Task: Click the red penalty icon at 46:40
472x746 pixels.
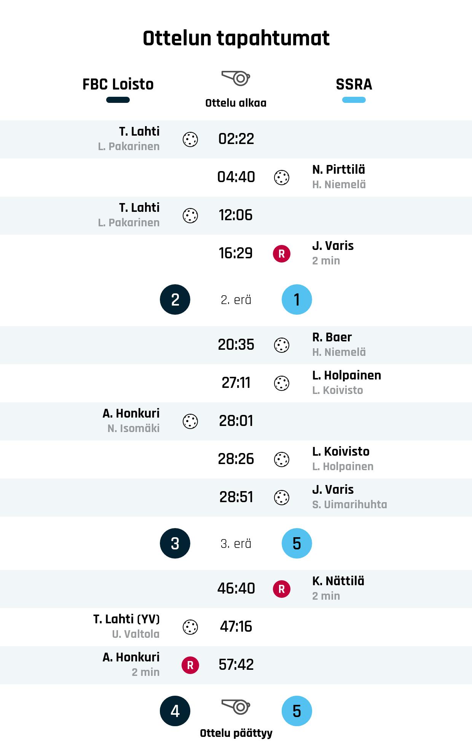Action: click(282, 589)
